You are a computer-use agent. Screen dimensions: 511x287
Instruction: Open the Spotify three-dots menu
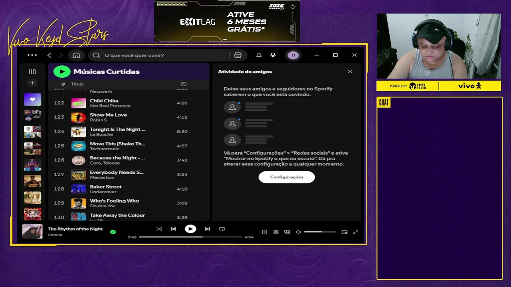(x=32, y=55)
